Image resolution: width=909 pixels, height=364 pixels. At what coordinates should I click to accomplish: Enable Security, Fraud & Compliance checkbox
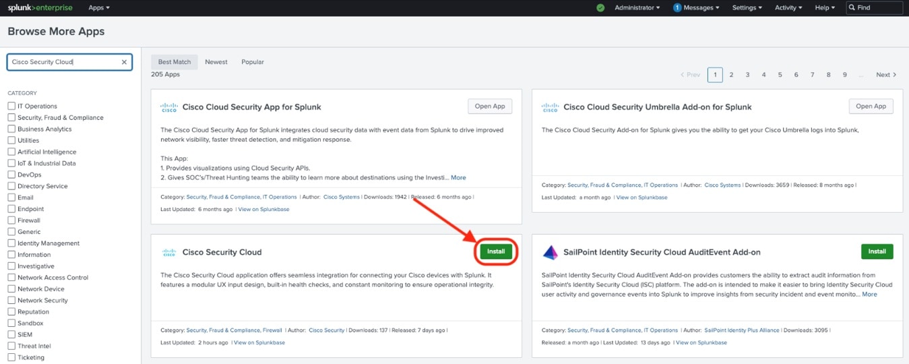[x=11, y=117]
